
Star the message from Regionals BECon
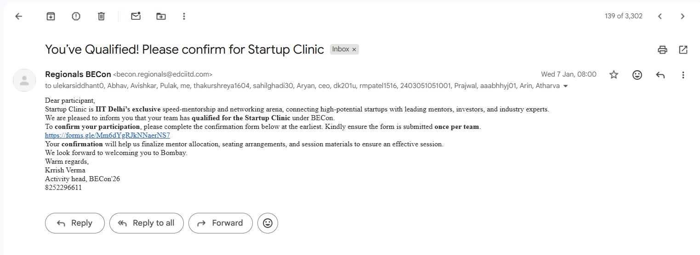click(614, 75)
